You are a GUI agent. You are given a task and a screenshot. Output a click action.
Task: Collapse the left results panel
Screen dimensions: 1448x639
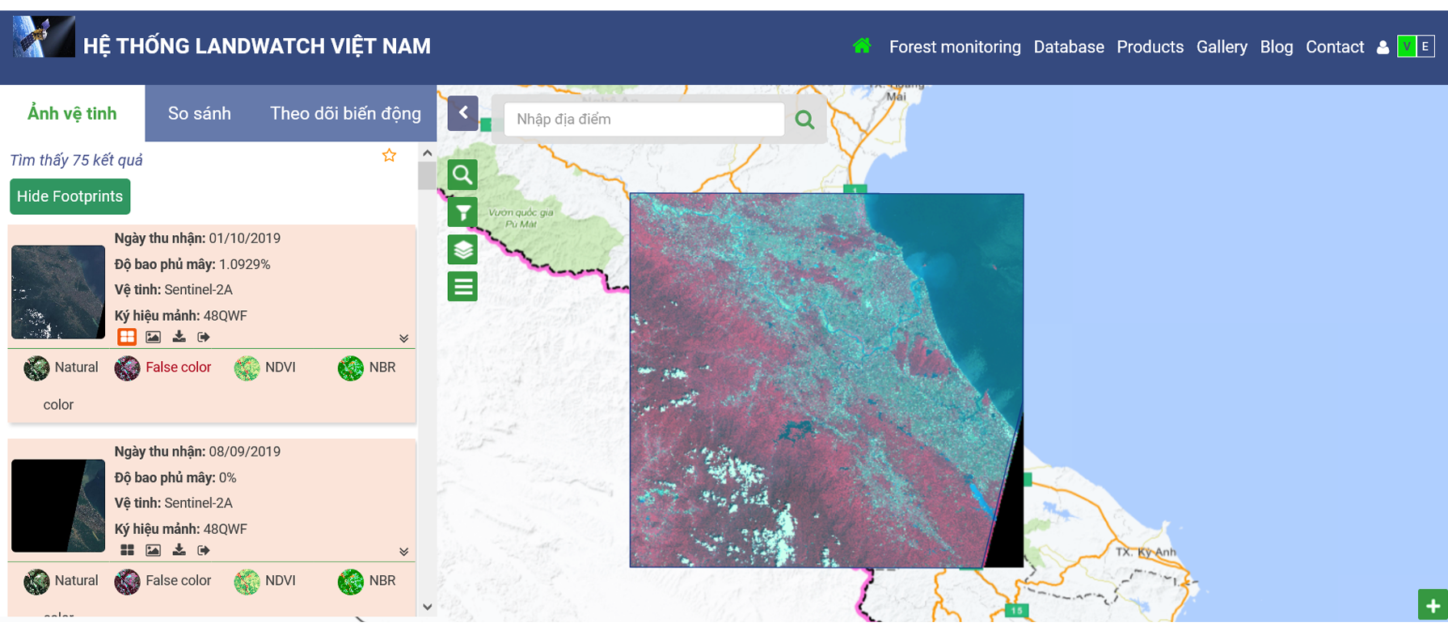click(x=463, y=113)
